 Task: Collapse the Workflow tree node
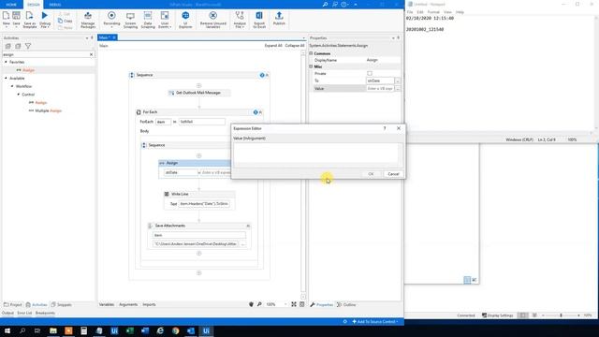click(12, 86)
